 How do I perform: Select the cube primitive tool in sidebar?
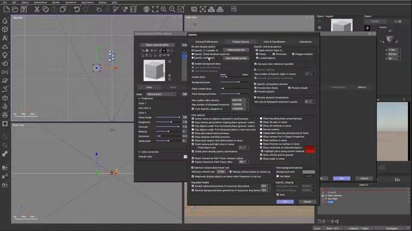[5, 30]
